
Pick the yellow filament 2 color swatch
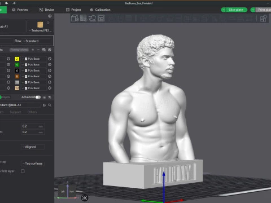point(17,59)
